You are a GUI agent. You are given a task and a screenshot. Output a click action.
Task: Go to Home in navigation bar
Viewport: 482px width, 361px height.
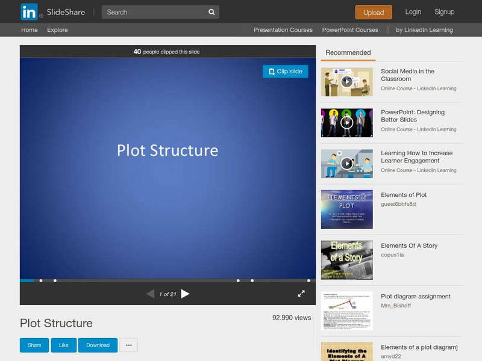(x=30, y=29)
